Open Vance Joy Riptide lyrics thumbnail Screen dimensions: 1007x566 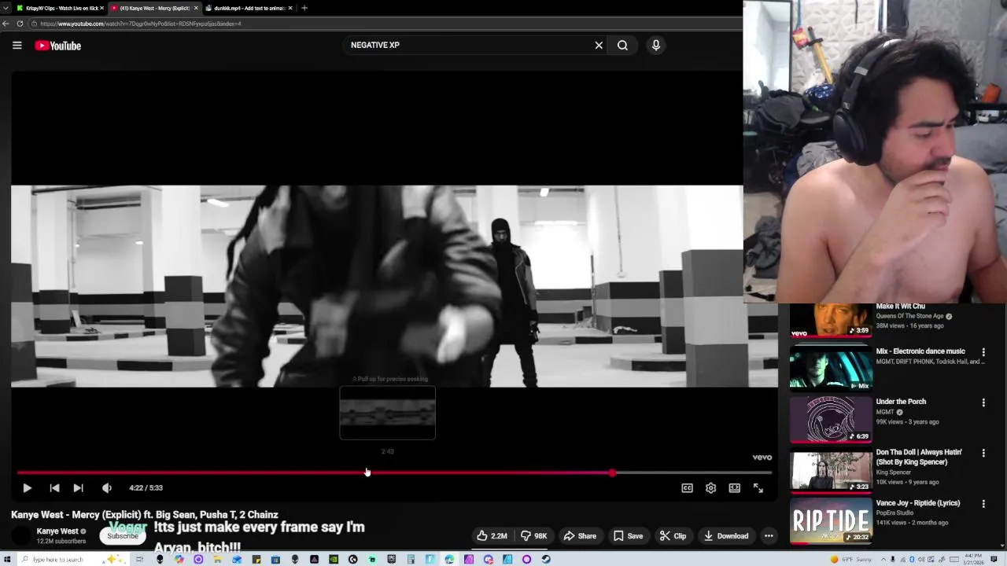[x=831, y=520]
